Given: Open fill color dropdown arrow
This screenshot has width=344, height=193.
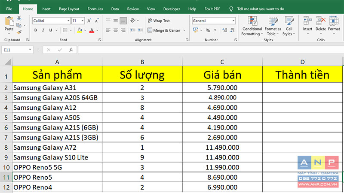Looking at the screenshot, I should 85,30.
